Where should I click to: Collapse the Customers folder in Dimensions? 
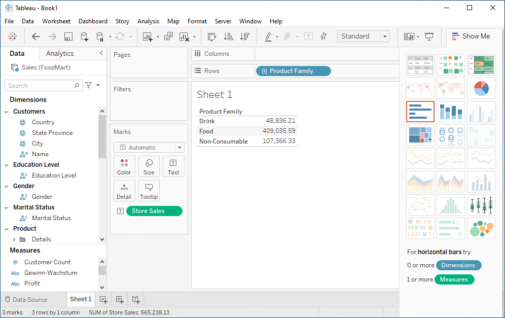7,112
